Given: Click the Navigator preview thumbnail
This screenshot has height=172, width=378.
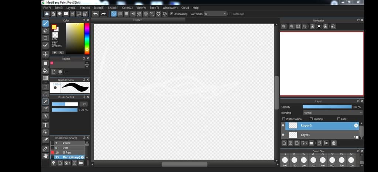Looking at the screenshot, I should 322,63.
